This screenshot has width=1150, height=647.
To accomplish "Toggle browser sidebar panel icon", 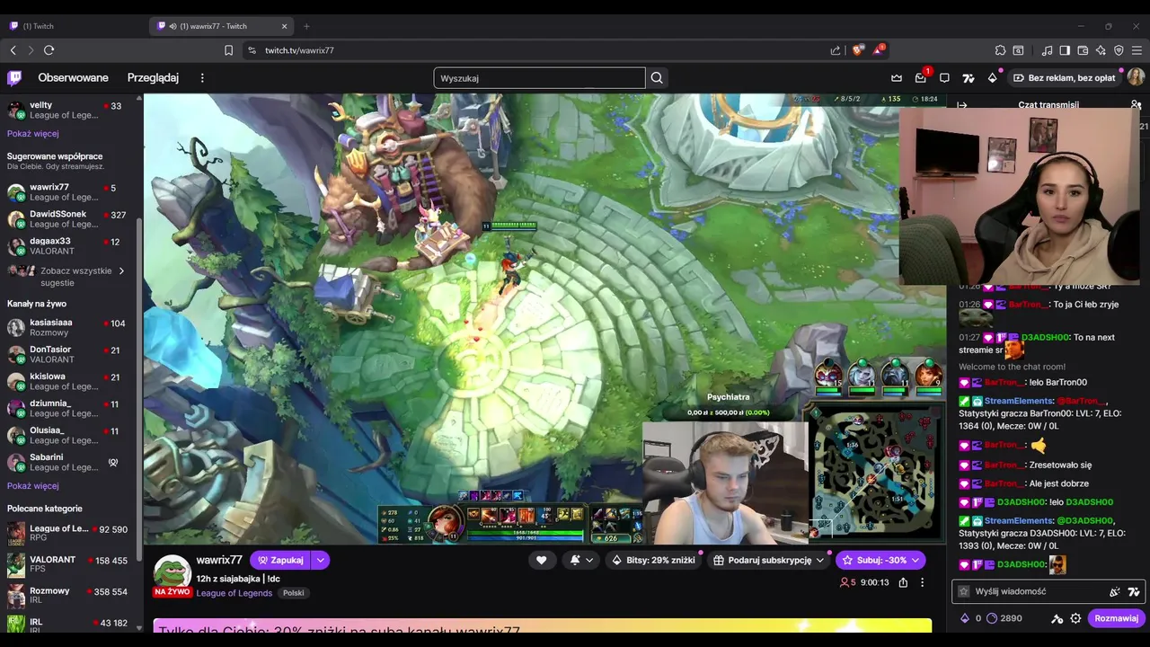I will (x=1065, y=50).
